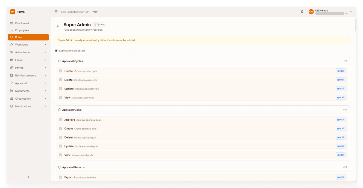Click the '181 permissions selected' text

pos(70,51)
